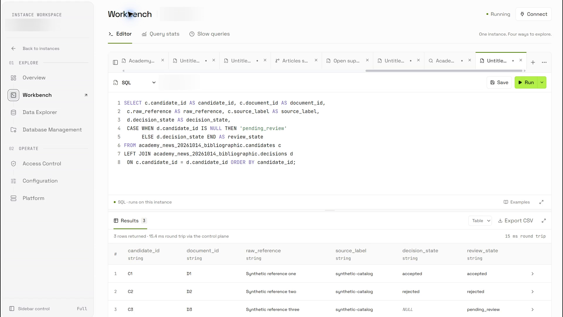Open the tab bar more options ellipsis

544,62
